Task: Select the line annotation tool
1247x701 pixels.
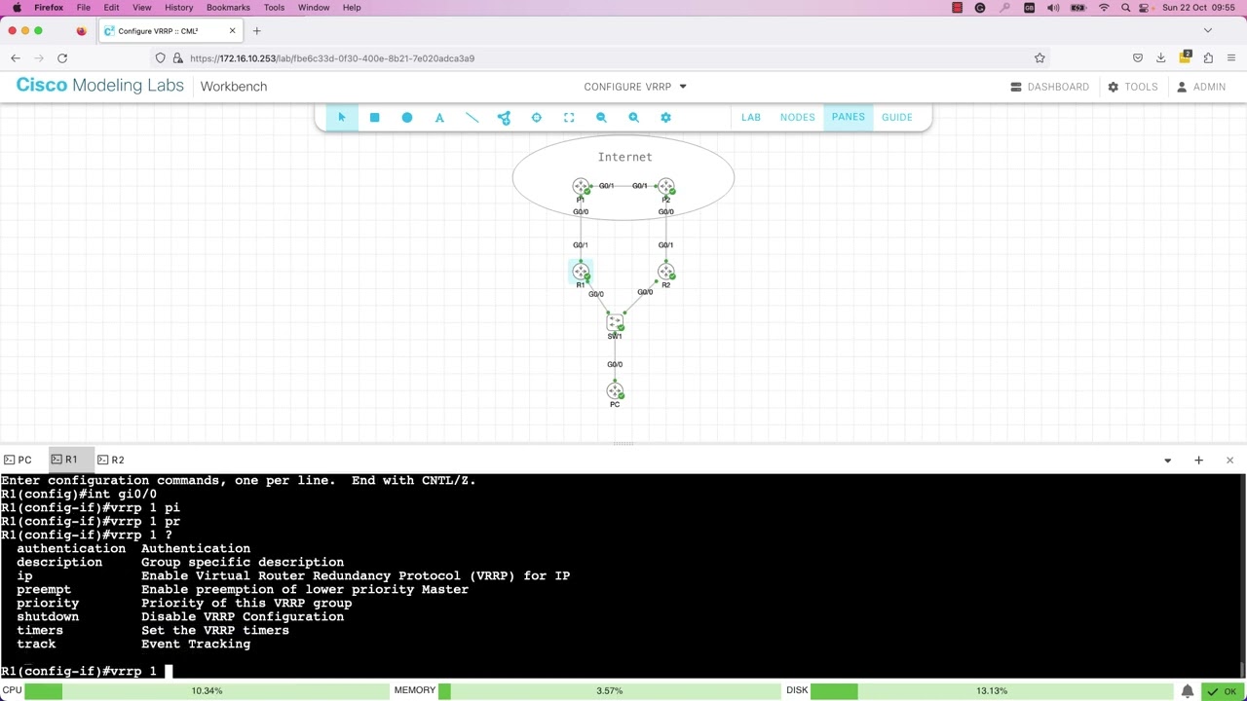Action: coord(472,118)
